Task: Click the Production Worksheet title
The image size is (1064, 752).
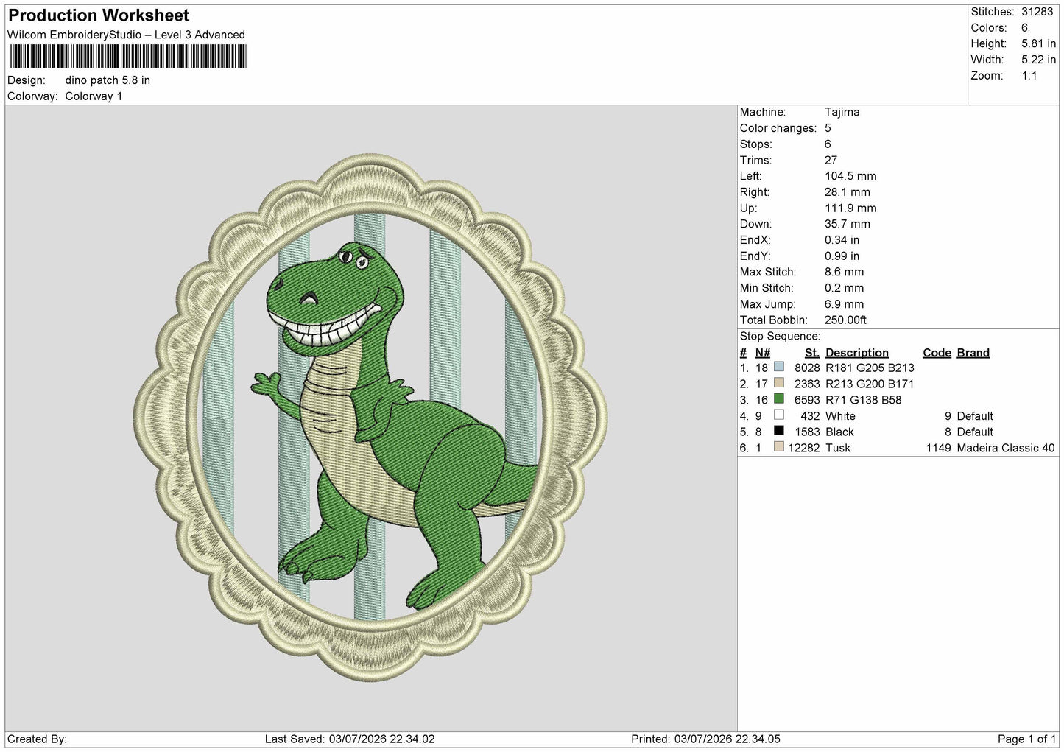Action: [99, 15]
